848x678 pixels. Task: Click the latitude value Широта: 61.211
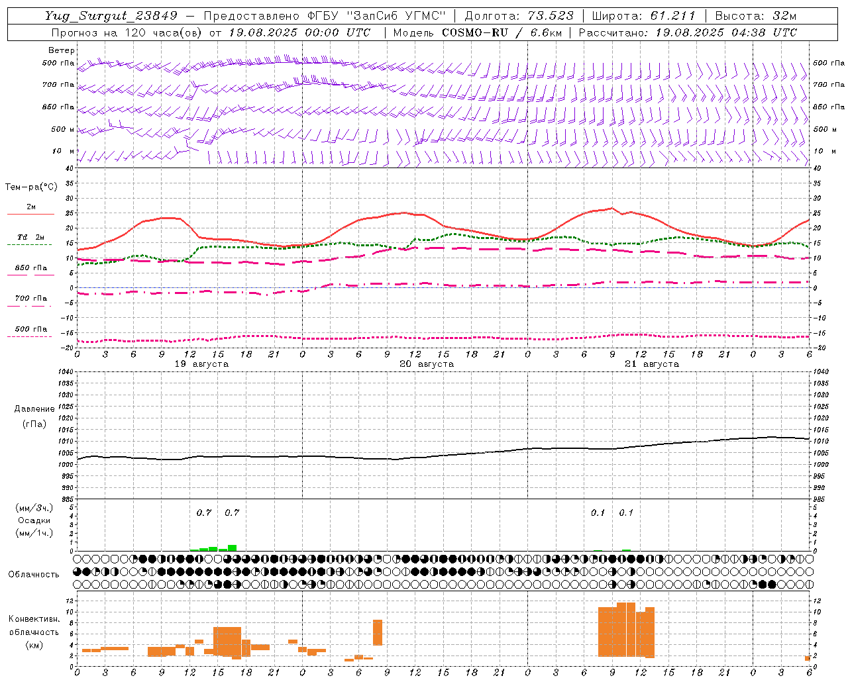pos(643,16)
